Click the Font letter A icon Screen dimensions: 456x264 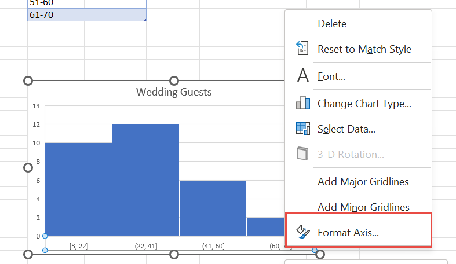click(x=302, y=75)
